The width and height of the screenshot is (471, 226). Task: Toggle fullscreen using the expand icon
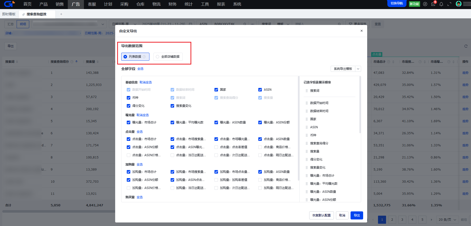449,4
